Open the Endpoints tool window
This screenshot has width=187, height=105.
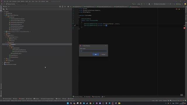click(71, 99)
